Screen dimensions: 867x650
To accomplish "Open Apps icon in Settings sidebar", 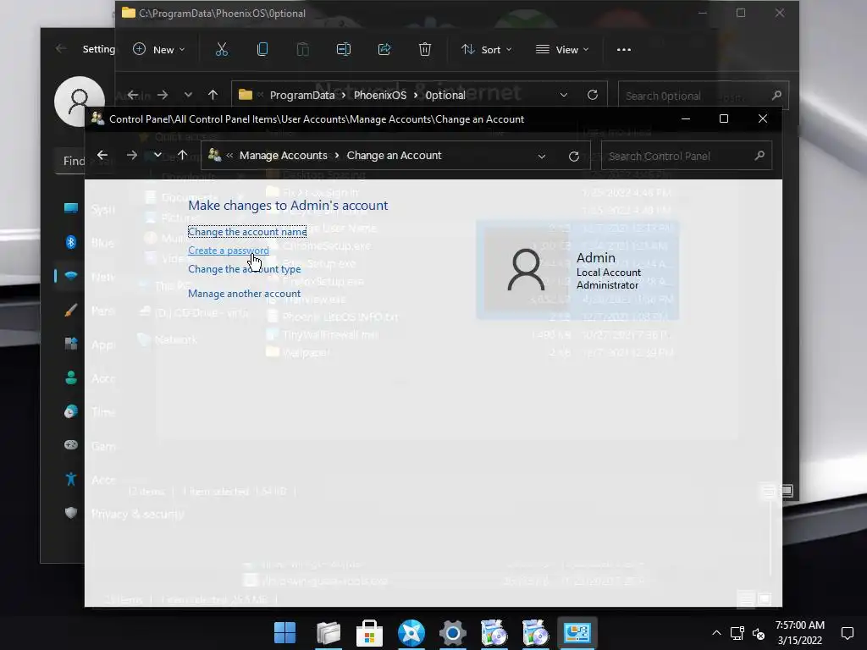I will coord(71,344).
